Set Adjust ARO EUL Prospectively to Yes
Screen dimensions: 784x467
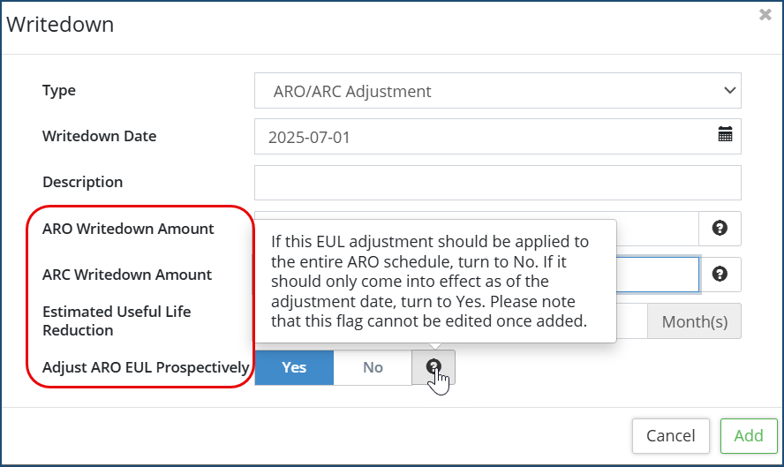click(294, 367)
